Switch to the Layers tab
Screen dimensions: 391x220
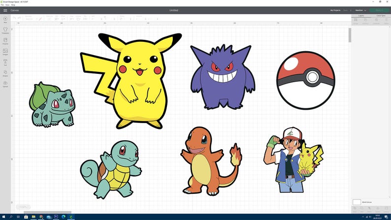(x=361, y=16)
